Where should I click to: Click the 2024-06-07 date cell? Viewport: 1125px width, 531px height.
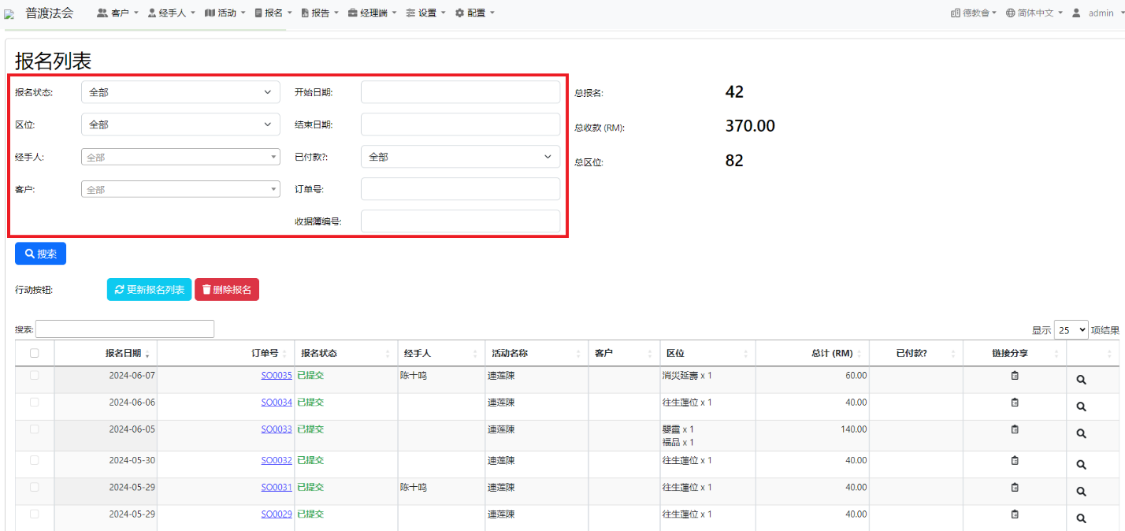pyautogui.click(x=106, y=380)
